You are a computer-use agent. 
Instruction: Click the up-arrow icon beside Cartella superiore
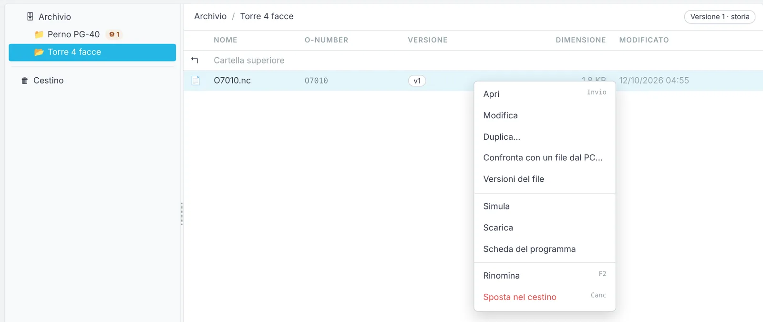(195, 60)
